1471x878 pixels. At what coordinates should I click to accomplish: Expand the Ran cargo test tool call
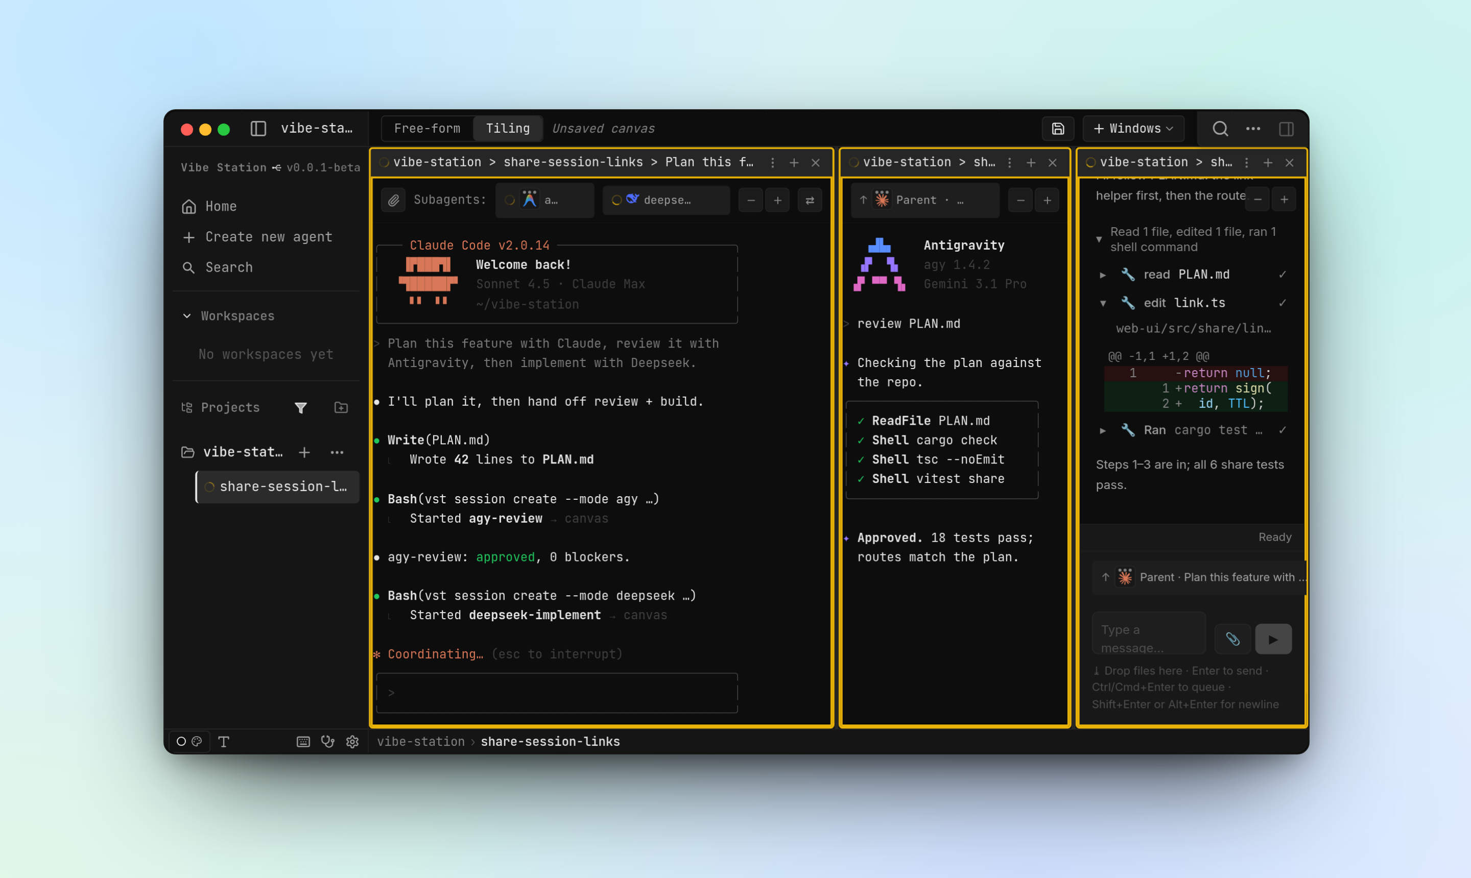[1102, 430]
